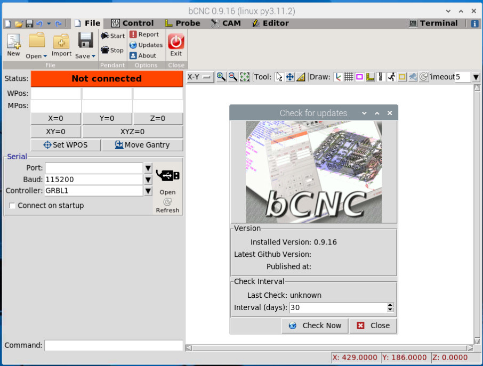The image size is (483, 366).
Task: Click the Interval days stepper arrows
Action: coord(390,307)
